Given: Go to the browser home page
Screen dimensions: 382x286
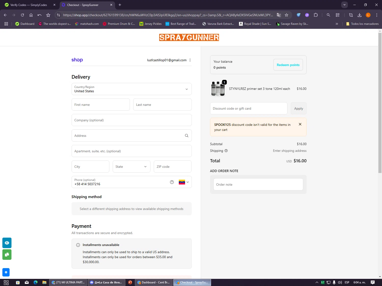Looking at the screenshot, I should point(31,15).
